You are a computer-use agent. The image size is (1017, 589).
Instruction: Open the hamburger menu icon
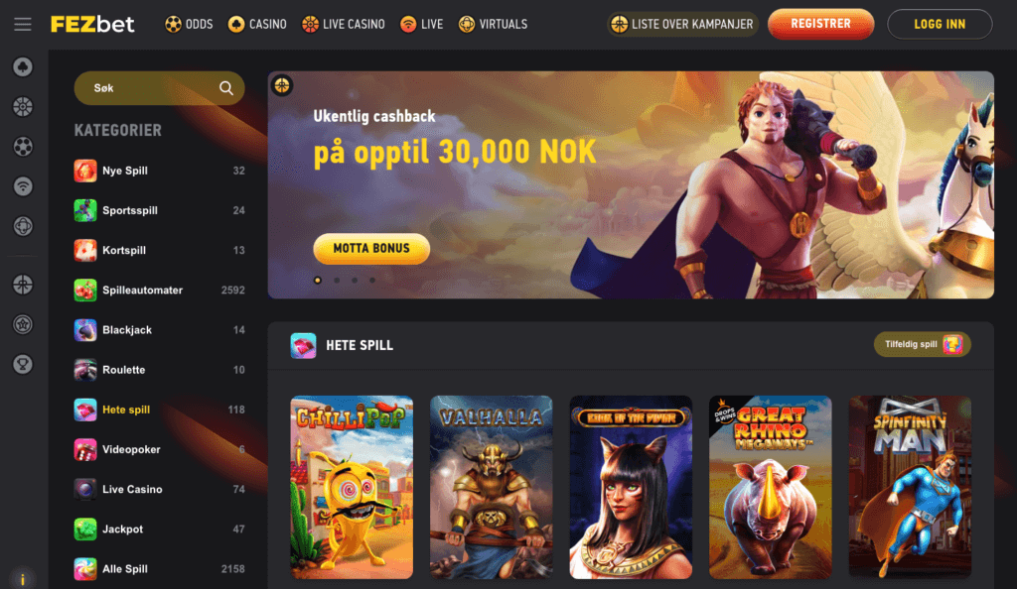coord(23,25)
